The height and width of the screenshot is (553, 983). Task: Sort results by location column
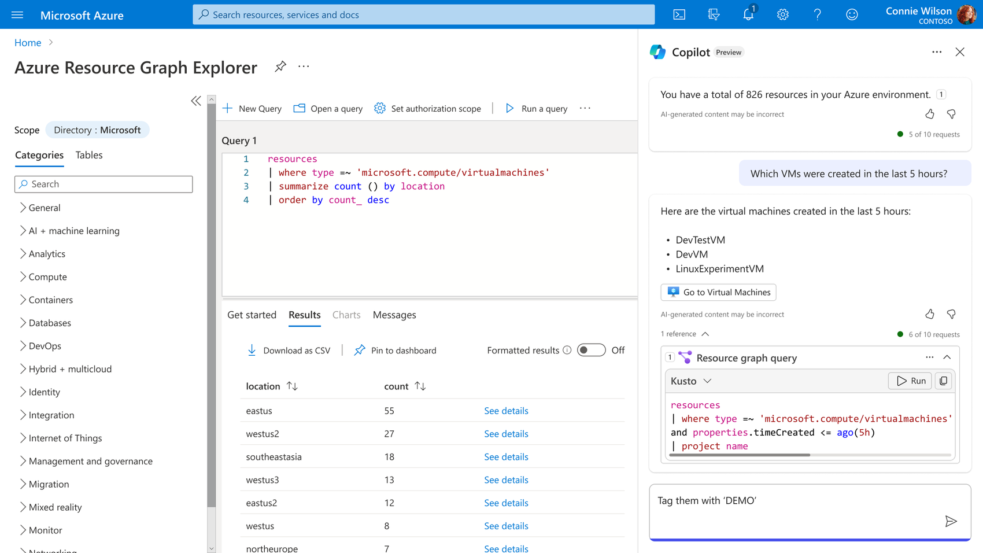[292, 386]
